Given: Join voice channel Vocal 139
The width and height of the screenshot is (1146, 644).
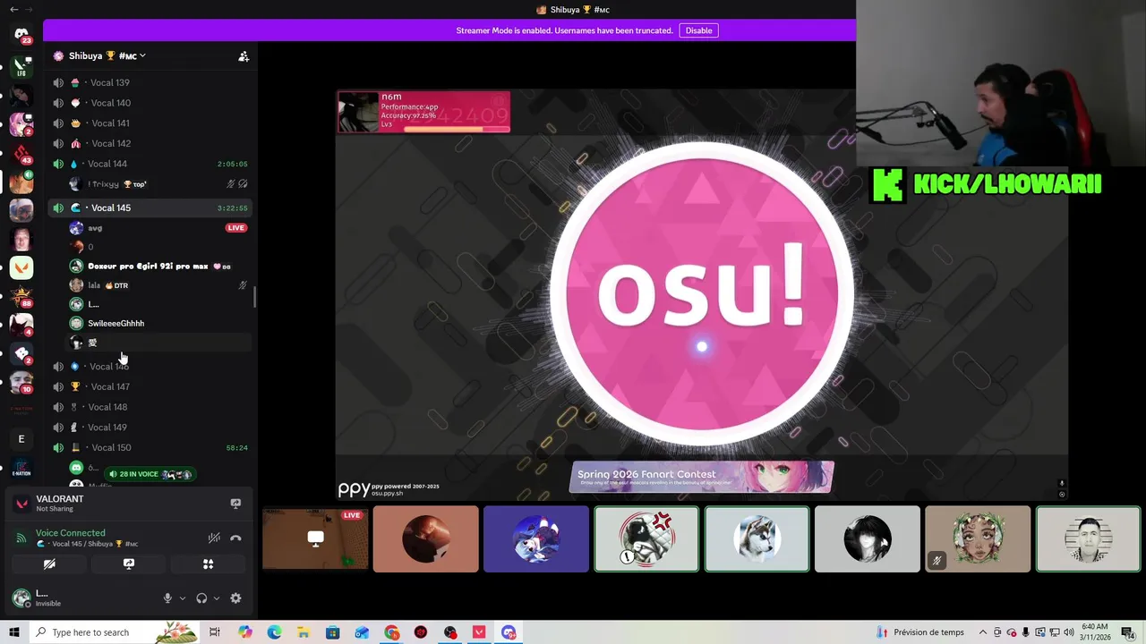Looking at the screenshot, I should click(149, 82).
